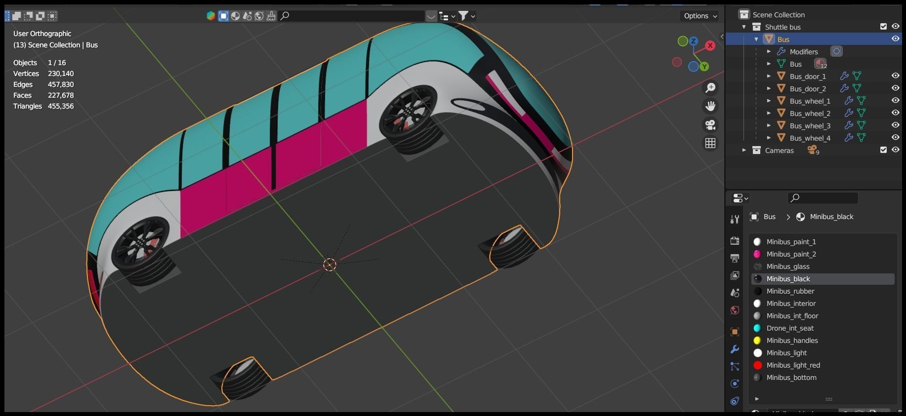
Task: Select the Minibus_light_red material slot
Action: [823, 365]
